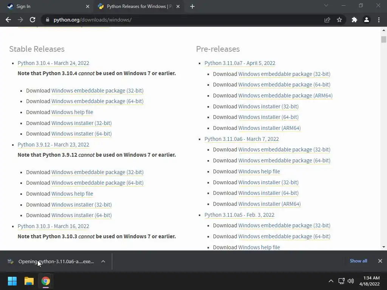The image size is (387, 290).
Task: Click the Chrome taskbar icon
Action: tap(46, 281)
